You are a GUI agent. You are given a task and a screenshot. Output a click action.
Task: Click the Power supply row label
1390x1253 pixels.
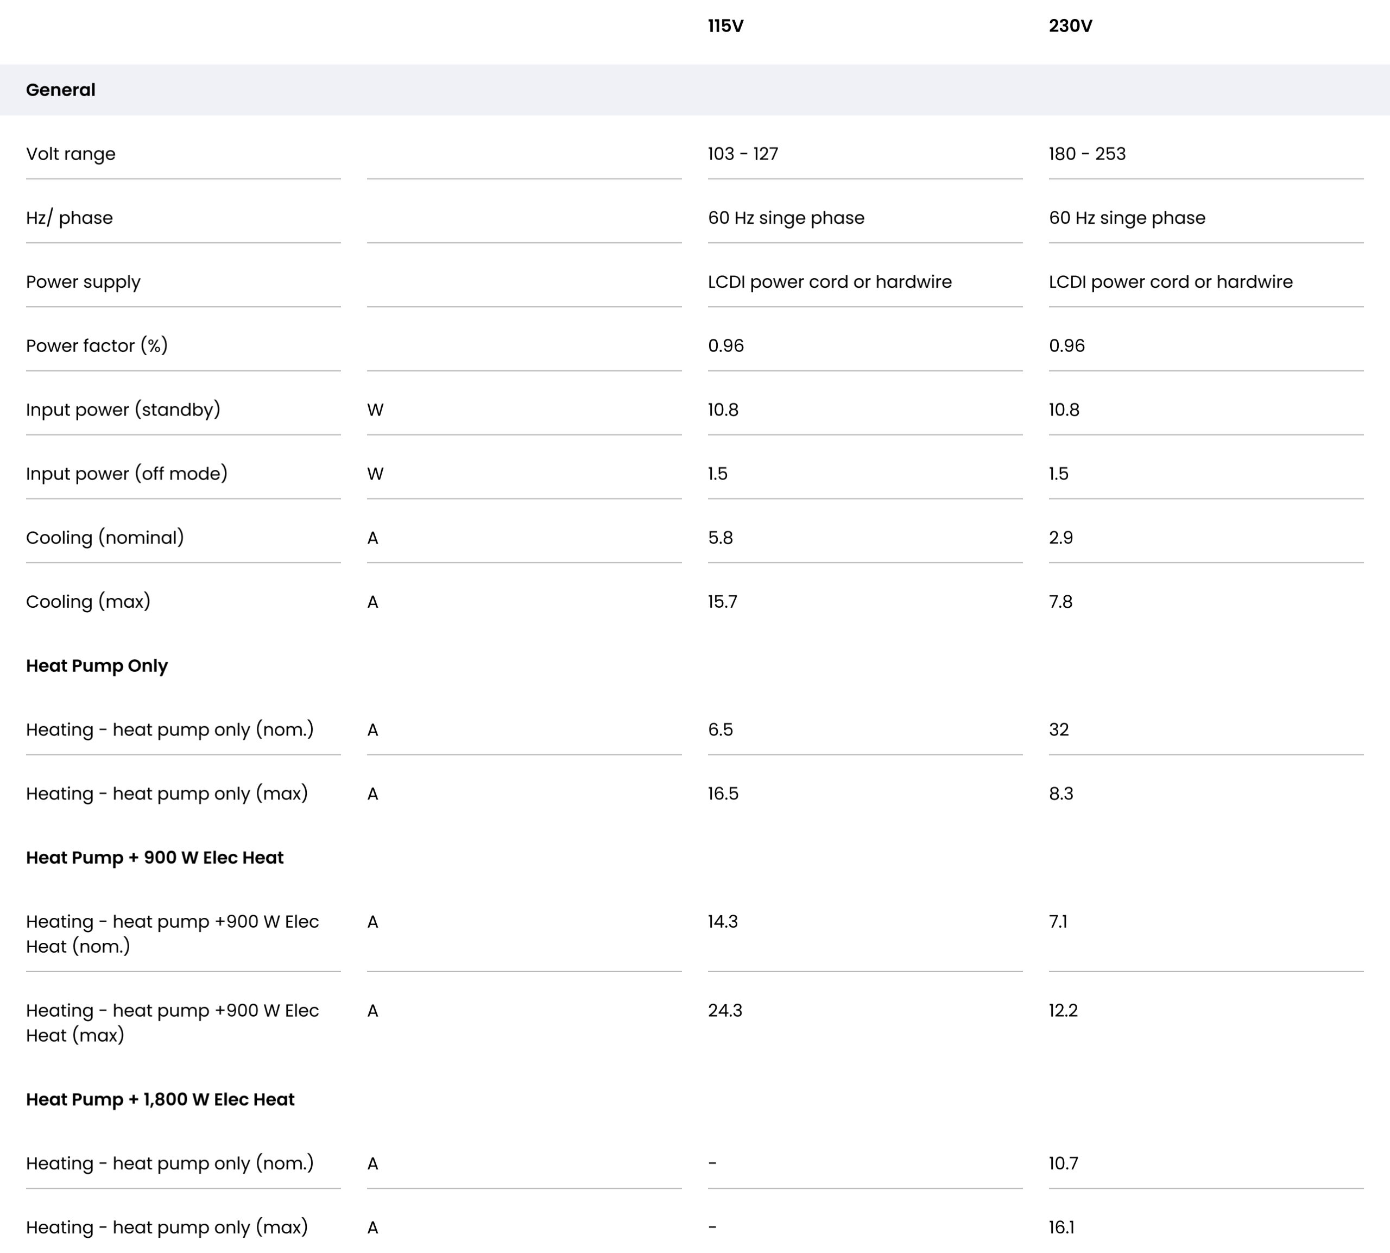(x=83, y=282)
